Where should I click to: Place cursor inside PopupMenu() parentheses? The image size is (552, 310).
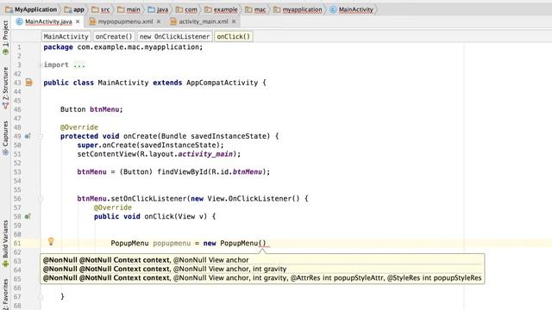point(262,243)
